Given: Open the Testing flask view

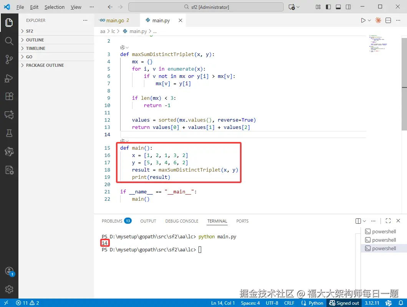Looking at the screenshot, I should click(x=9, y=133).
